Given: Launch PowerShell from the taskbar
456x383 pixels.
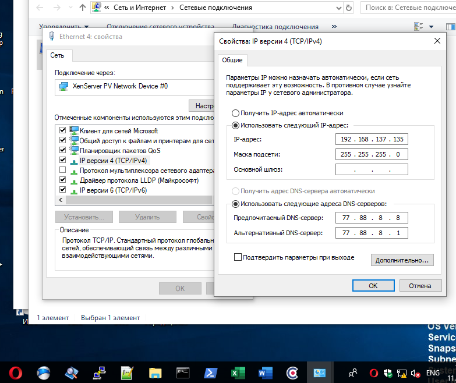Looking at the screenshot, I should (x=211, y=373).
